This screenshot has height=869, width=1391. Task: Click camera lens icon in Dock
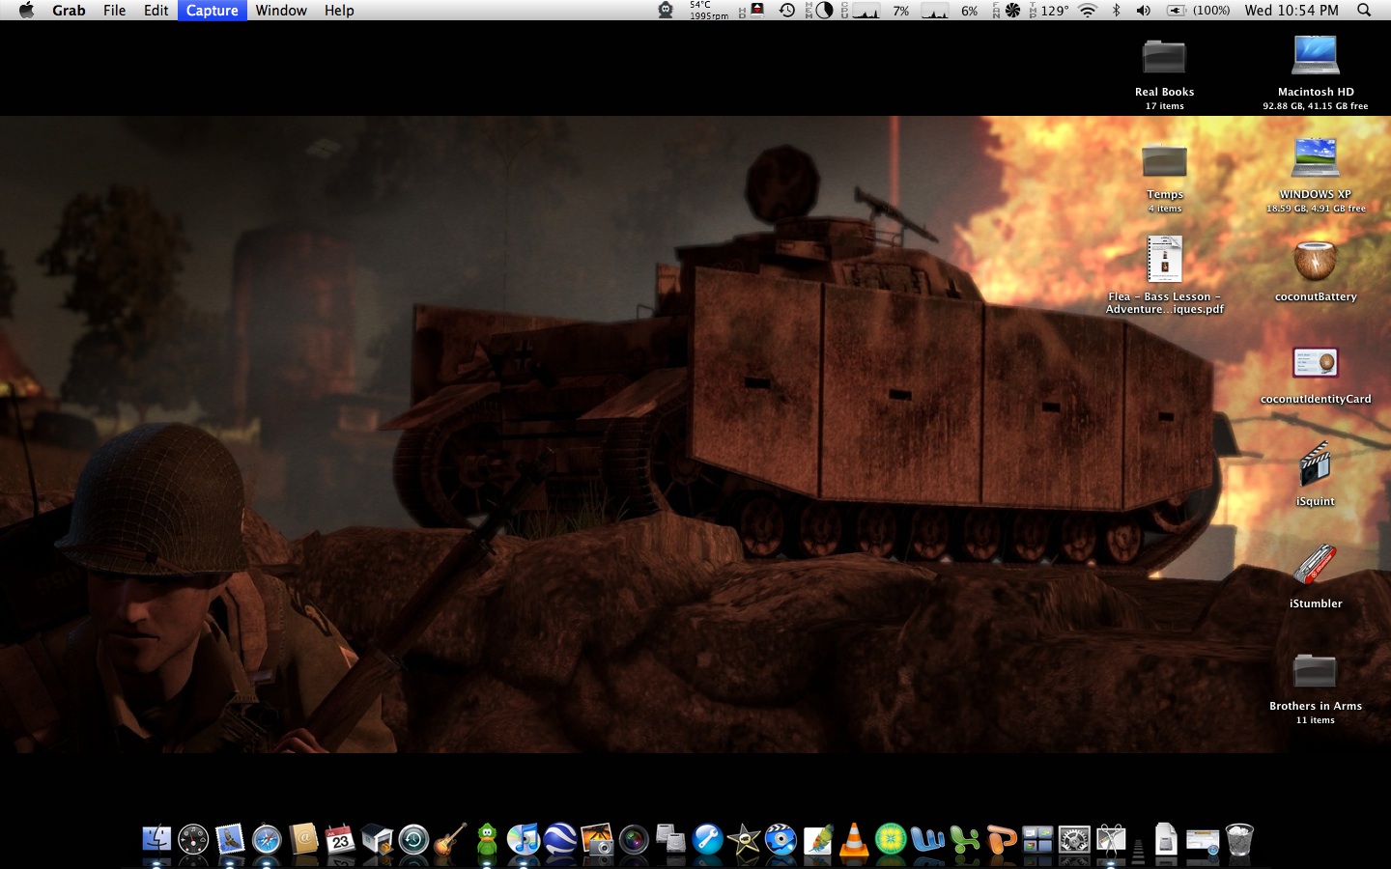click(x=634, y=840)
